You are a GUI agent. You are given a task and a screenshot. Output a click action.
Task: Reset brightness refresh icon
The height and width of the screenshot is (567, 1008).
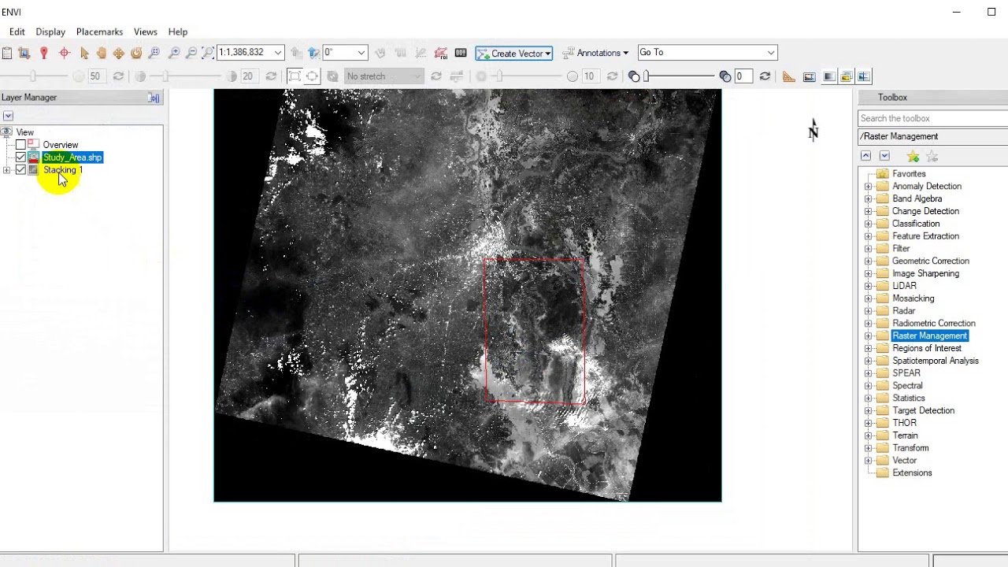point(118,76)
